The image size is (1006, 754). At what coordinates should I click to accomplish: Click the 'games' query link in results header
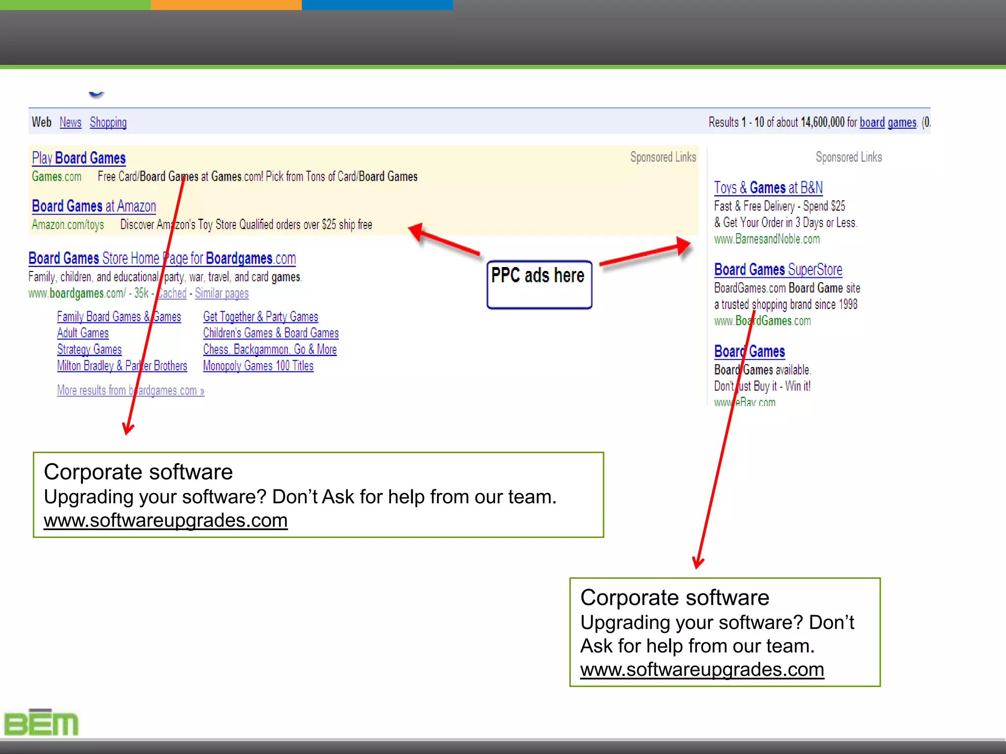902,122
